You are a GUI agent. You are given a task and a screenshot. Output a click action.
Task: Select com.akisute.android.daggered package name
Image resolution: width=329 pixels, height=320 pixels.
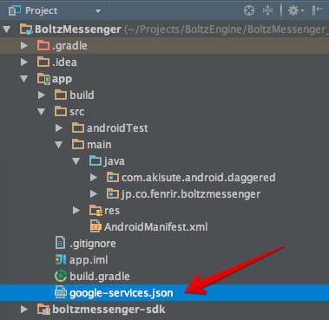tap(199, 178)
